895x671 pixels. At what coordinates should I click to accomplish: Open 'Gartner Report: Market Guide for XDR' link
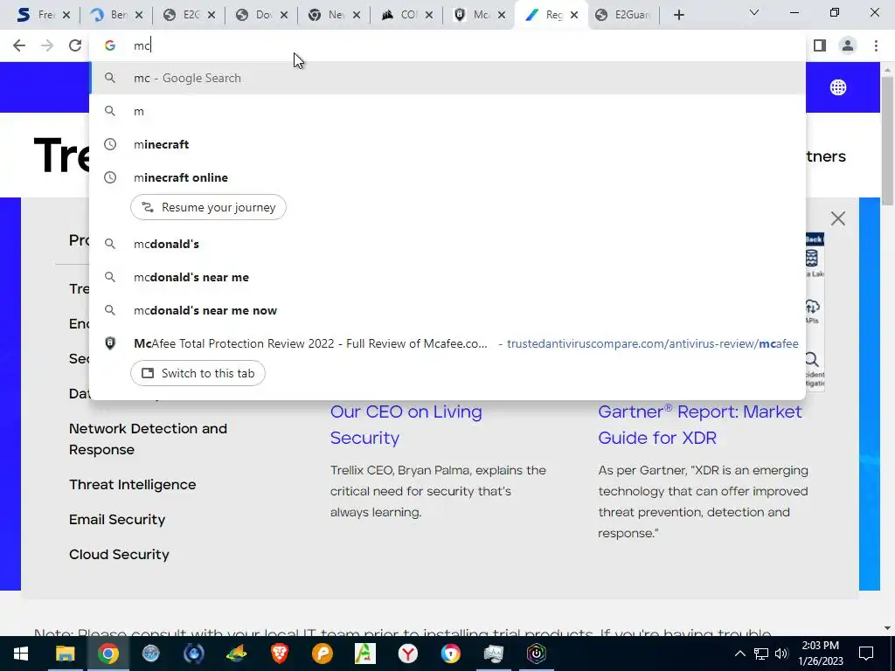point(700,425)
